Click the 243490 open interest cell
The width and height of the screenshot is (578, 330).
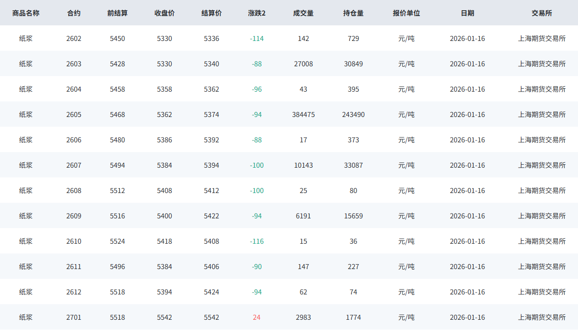[x=353, y=115]
